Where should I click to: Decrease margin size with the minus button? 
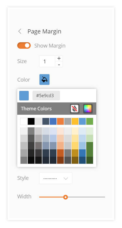(x=59, y=64)
